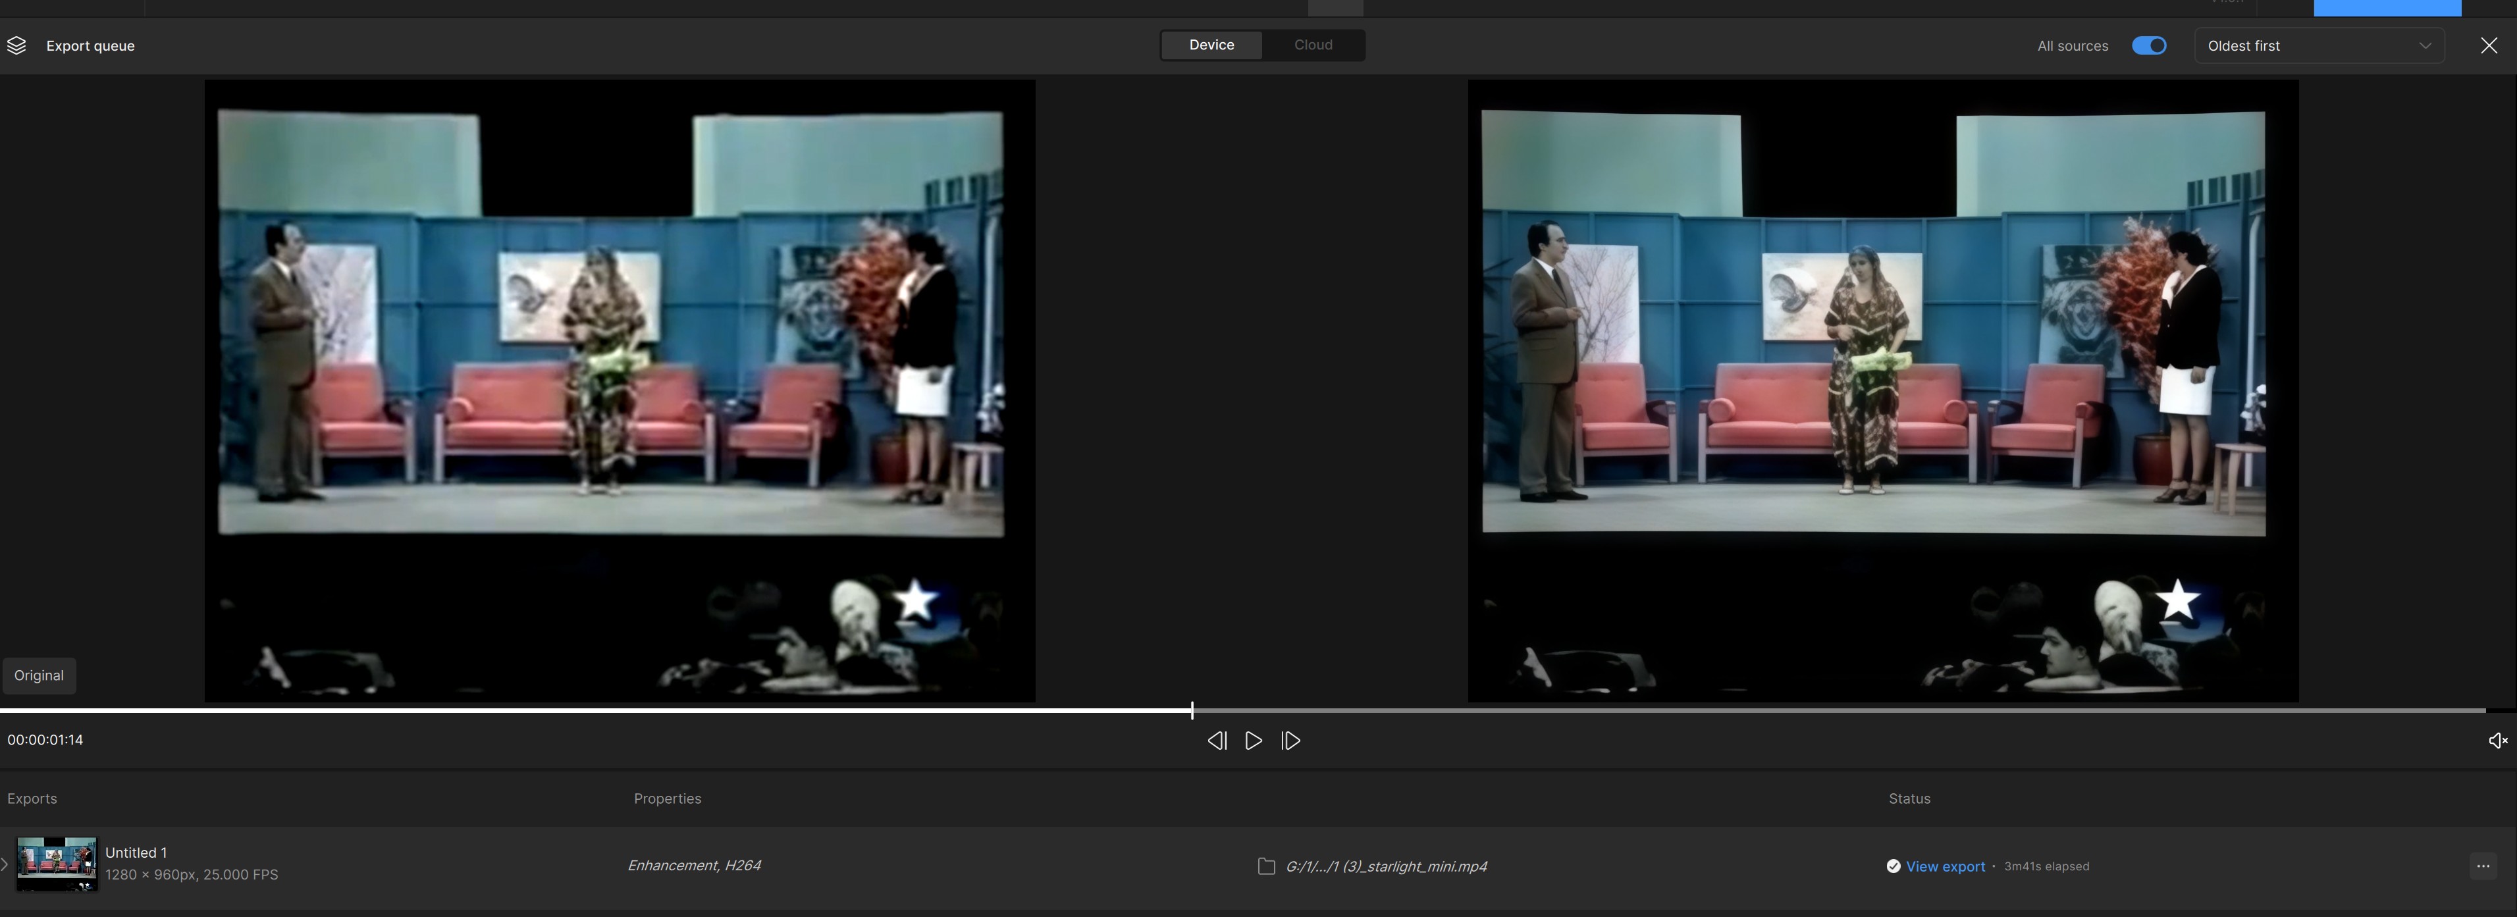The height and width of the screenshot is (917, 2517).
Task: Click the Original label badge
Action: (x=39, y=676)
